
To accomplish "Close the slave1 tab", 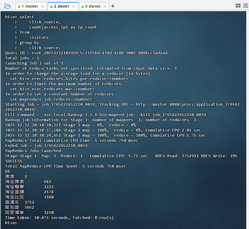I will 74,7.
